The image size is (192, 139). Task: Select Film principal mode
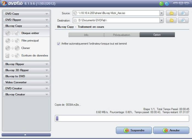[26, 41]
